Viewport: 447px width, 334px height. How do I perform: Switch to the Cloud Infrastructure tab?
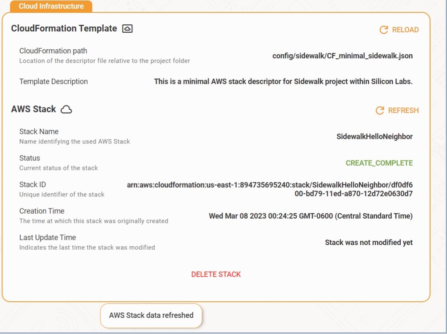51,6
